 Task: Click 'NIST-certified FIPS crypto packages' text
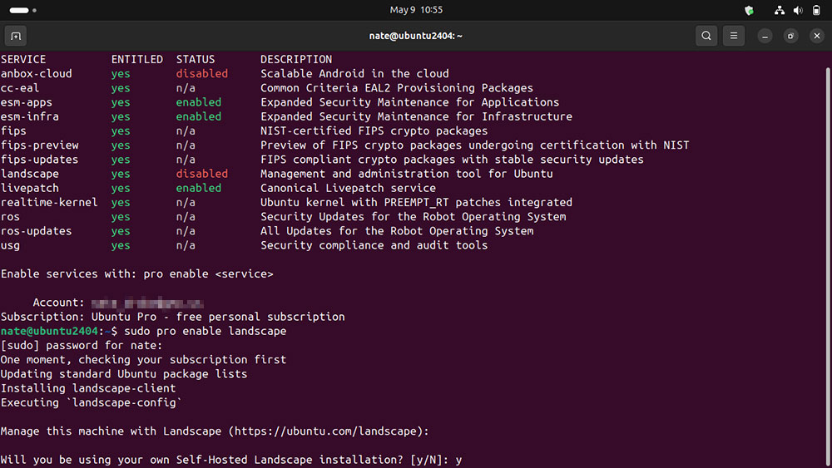[x=374, y=131]
